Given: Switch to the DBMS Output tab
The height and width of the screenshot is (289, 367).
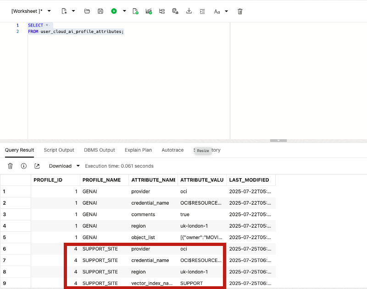Looking at the screenshot, I should (x=99, y=150).
